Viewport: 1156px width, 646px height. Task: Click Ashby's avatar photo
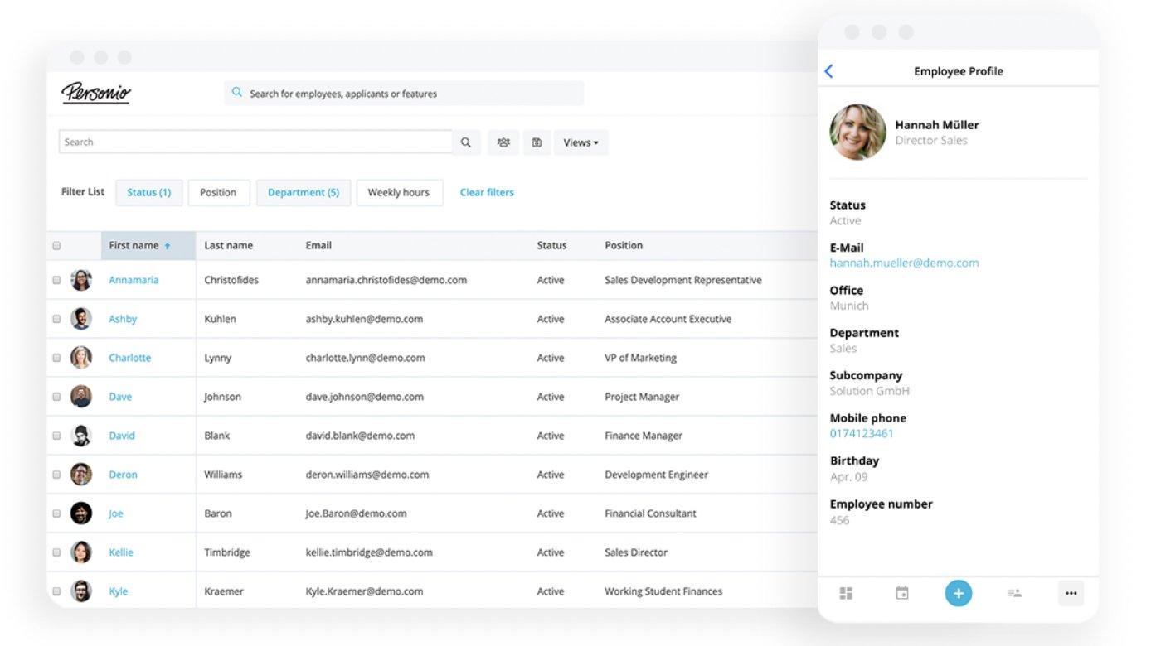click(81, 319)
